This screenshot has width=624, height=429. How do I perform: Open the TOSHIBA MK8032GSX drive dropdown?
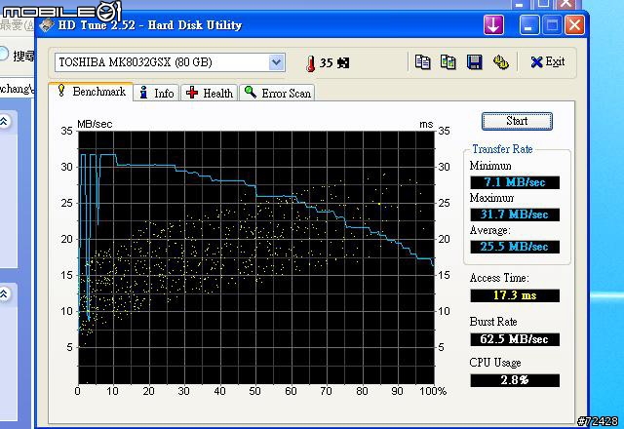276,62
